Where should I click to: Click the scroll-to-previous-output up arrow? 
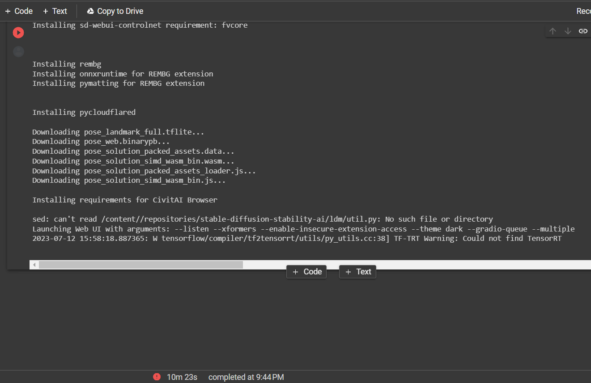[x=553, y=31]
